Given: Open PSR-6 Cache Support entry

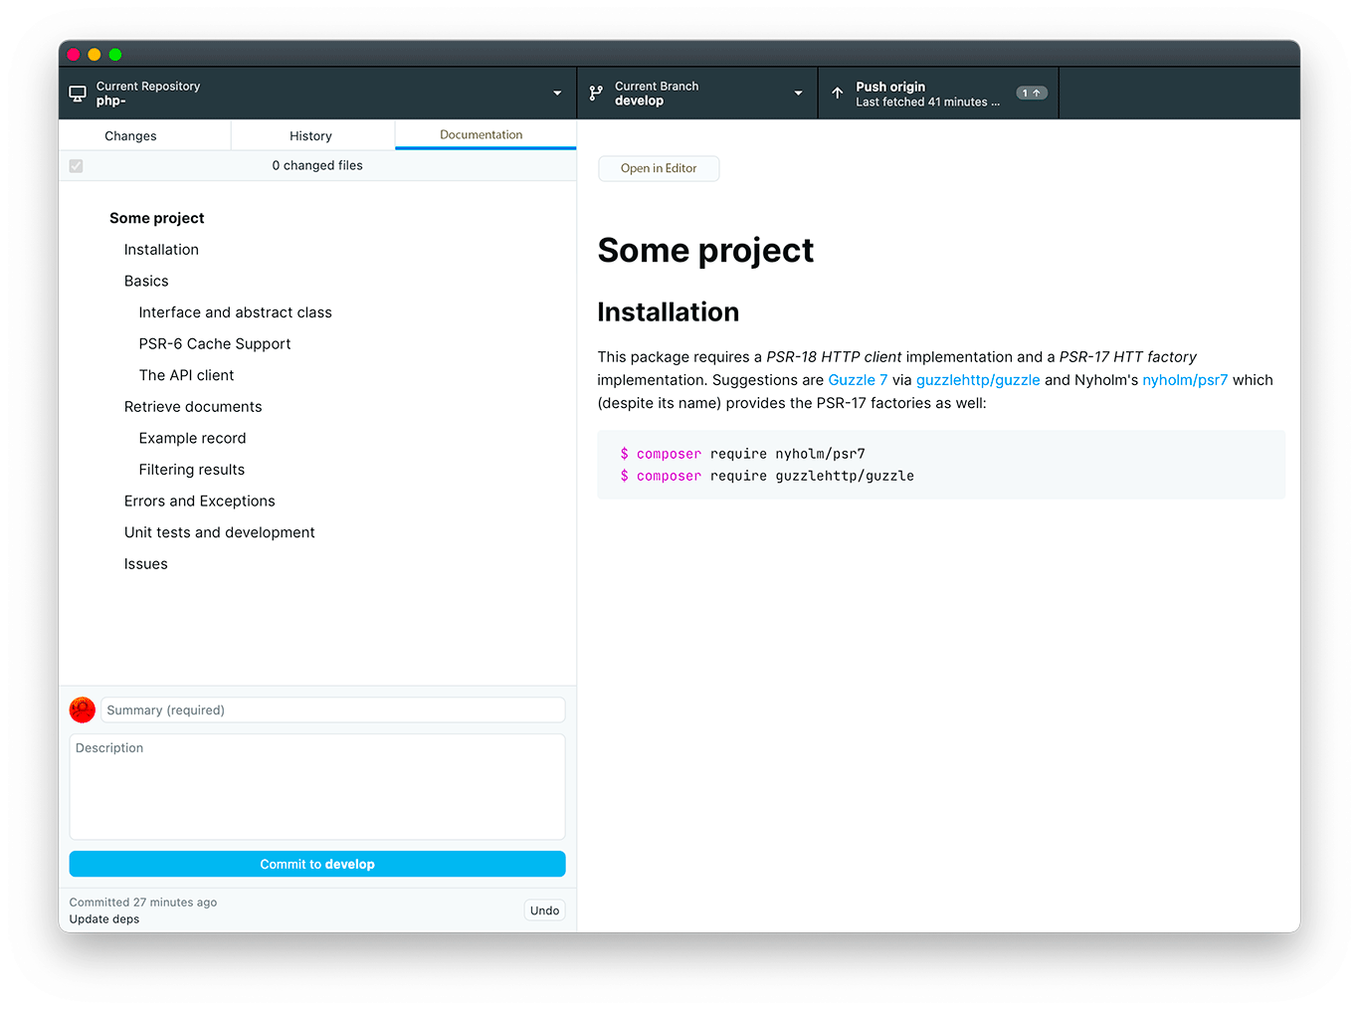Looking at the screenshot, I should pyautogui.click(x=215, y=344).
